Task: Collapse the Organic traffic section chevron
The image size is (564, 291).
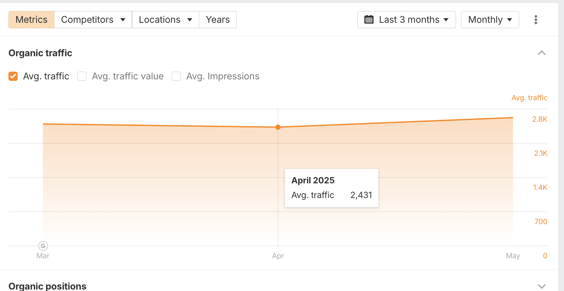Action: [x=541, y=53]
